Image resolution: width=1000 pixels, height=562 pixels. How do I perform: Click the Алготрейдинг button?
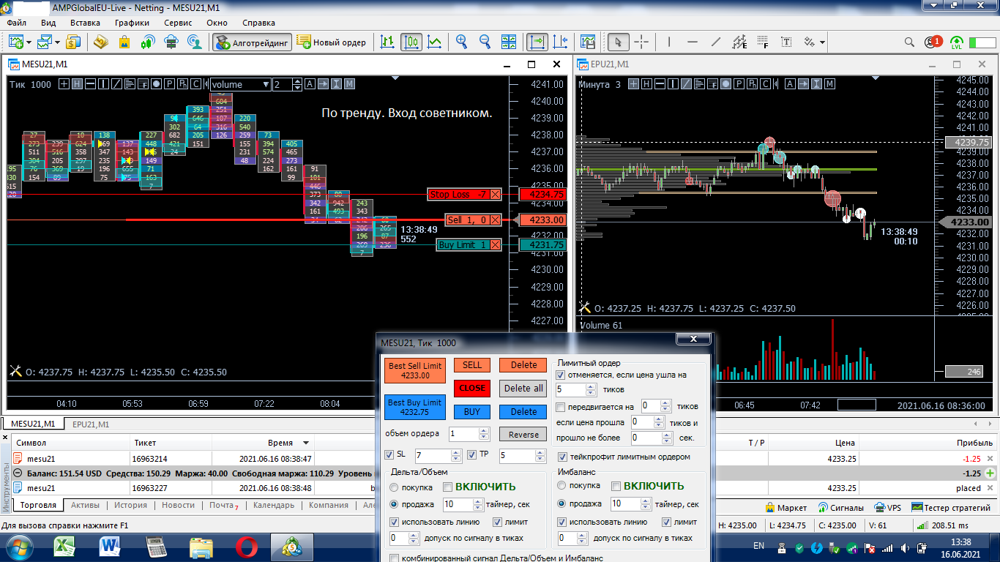(253, 42)
